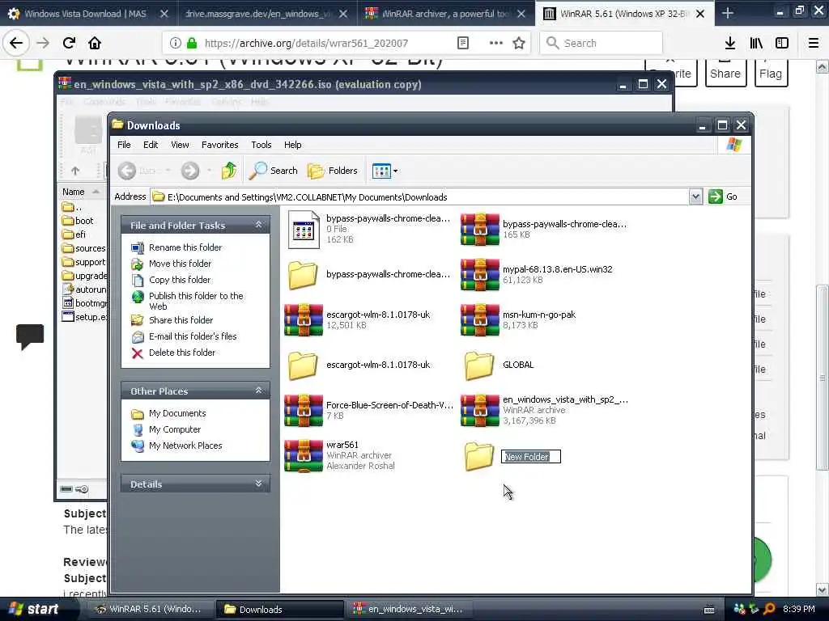Viewport: 829px width, 621px height.
Task: Select the bypass-paywalls 165 KB archive icon
Action: pyautogui.click(x=479, y=229)
